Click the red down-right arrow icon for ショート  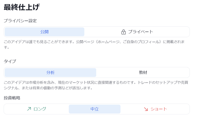click(x=146, y=109)
